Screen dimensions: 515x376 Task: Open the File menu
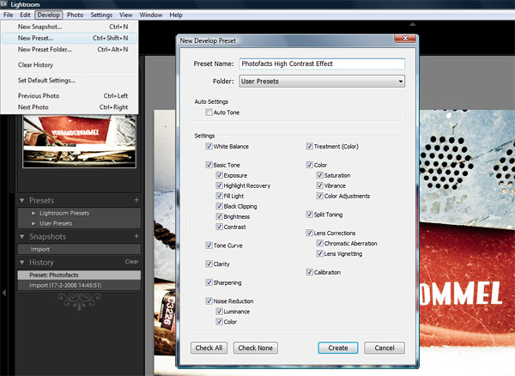(9, 15)
